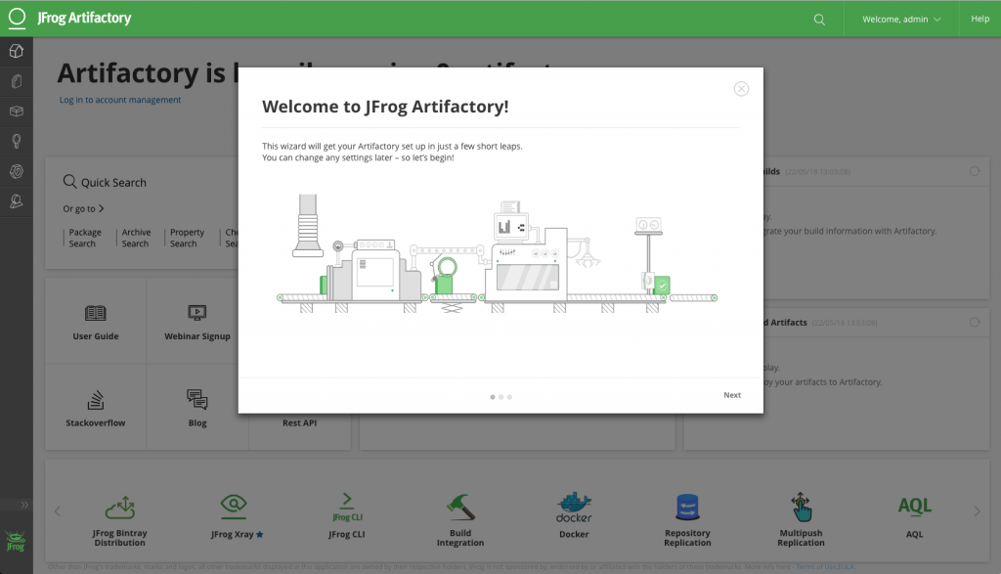Image resolution: width=1001 pixels, height=574 pixels.
Task: Click Next in the wizard
Action: (x=732, y=395)
